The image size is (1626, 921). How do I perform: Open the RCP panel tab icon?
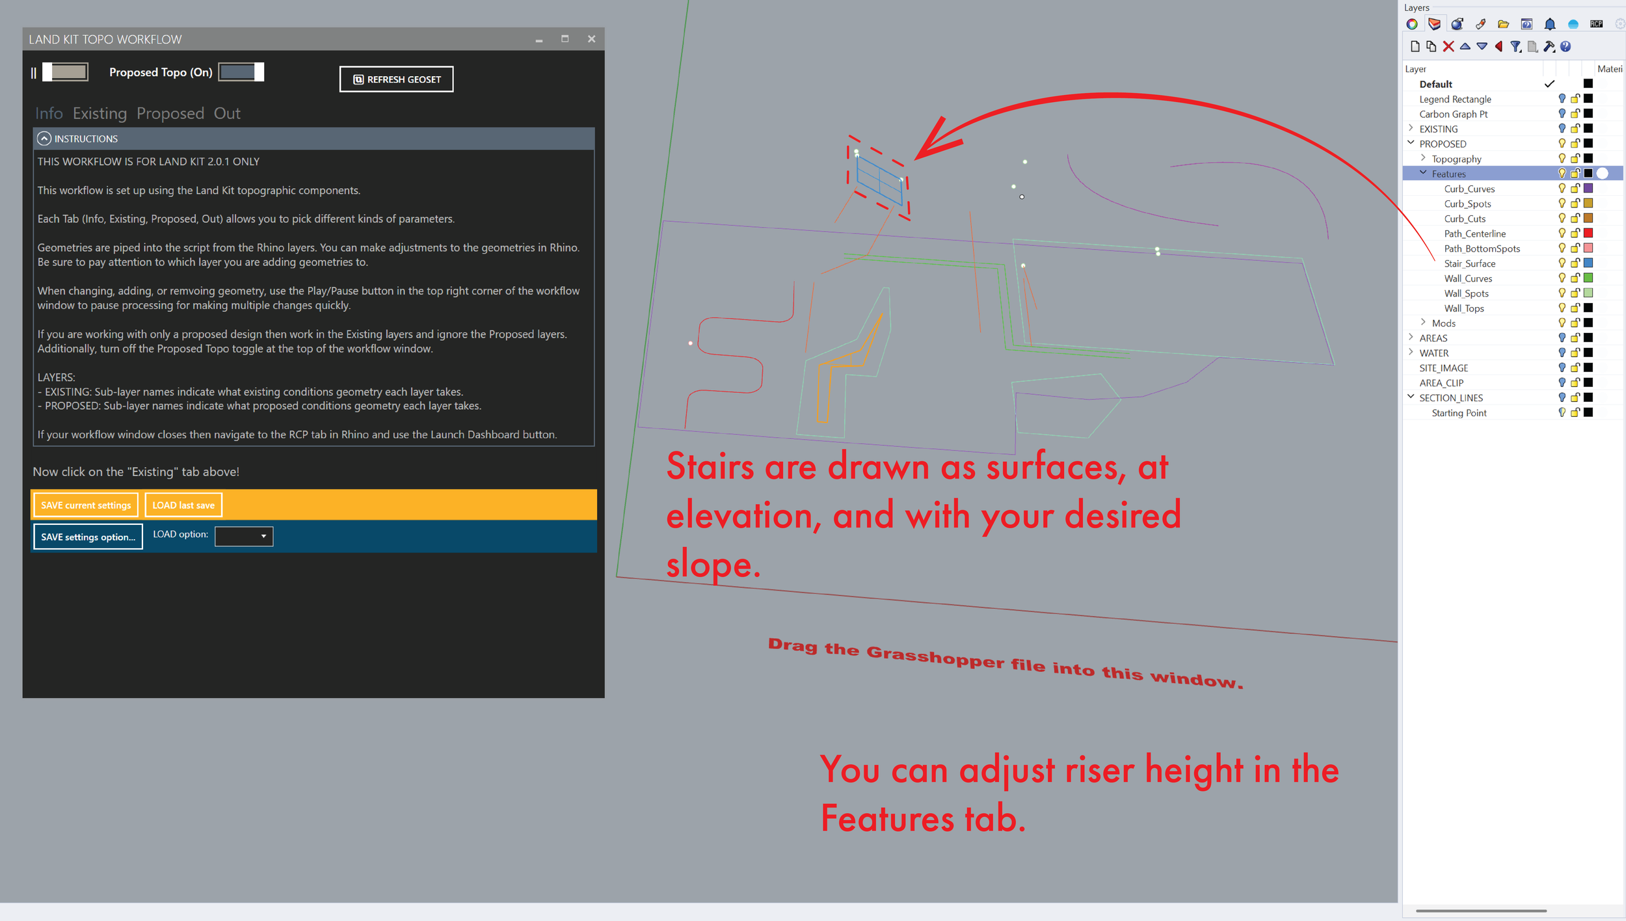click(1596, 24)
